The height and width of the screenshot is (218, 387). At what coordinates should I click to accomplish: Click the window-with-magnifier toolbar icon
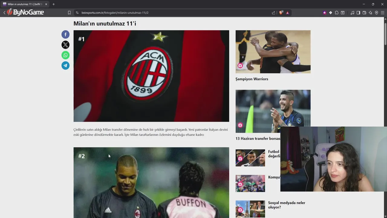[343, 13]
